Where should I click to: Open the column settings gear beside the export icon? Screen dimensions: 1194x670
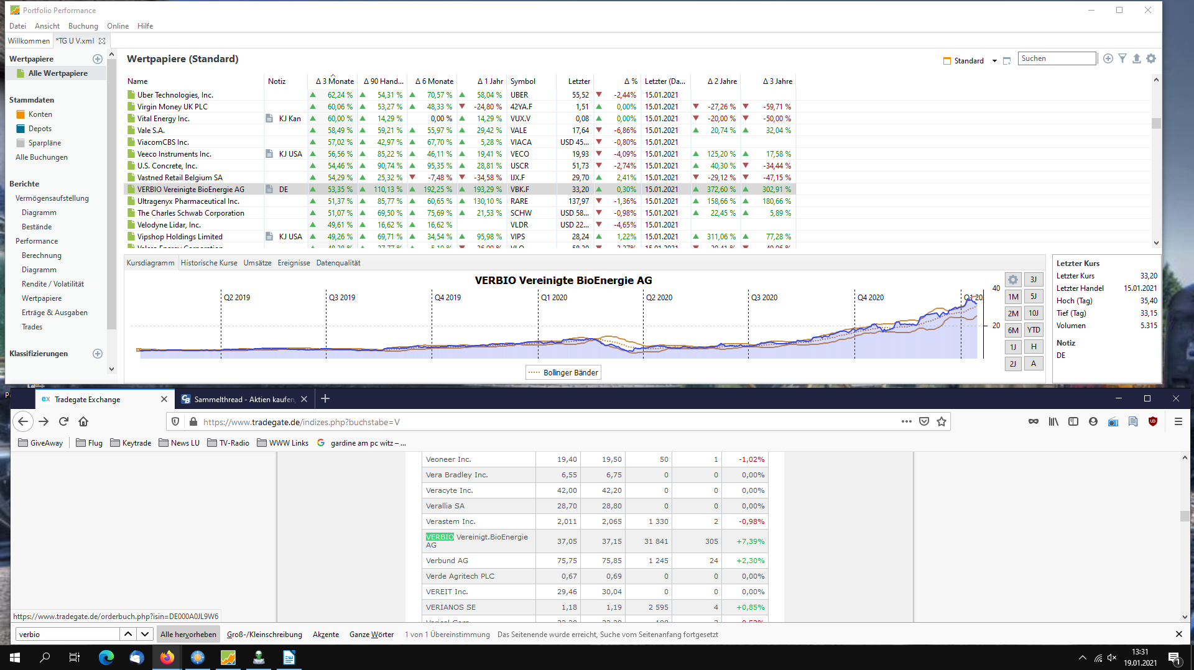point(1151,58)
